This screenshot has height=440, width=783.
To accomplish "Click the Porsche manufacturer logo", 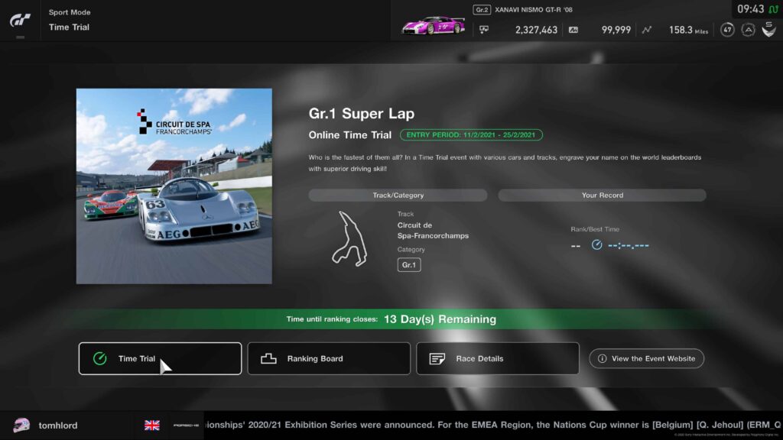I will [x=186, y=425].
